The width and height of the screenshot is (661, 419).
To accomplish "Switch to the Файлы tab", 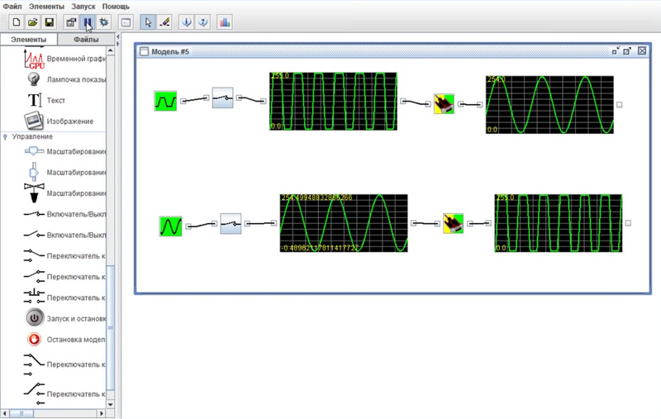I will [x=86, y=39].
